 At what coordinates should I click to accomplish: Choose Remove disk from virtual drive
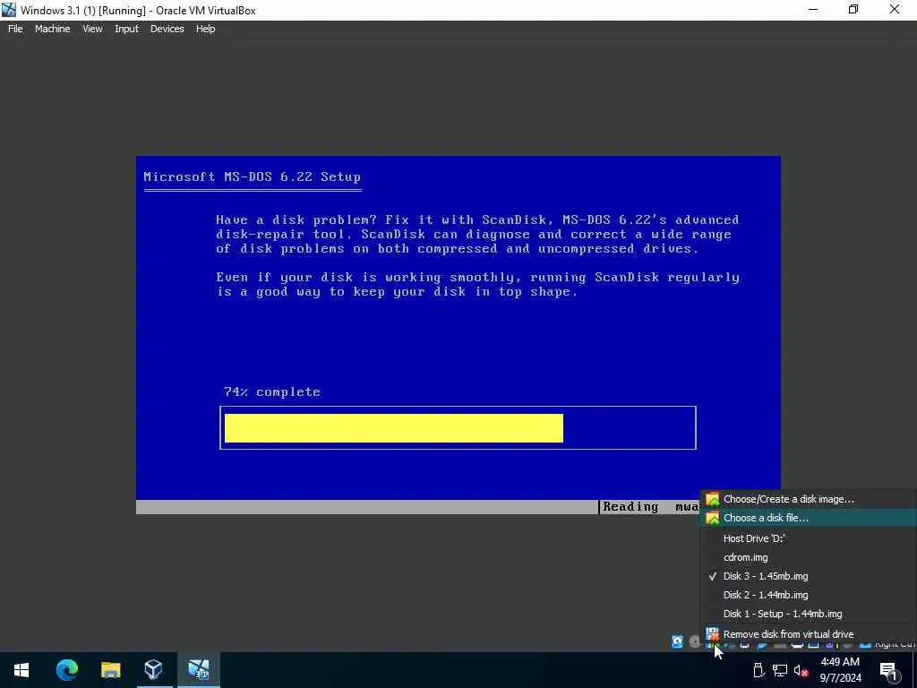(809, 634)
